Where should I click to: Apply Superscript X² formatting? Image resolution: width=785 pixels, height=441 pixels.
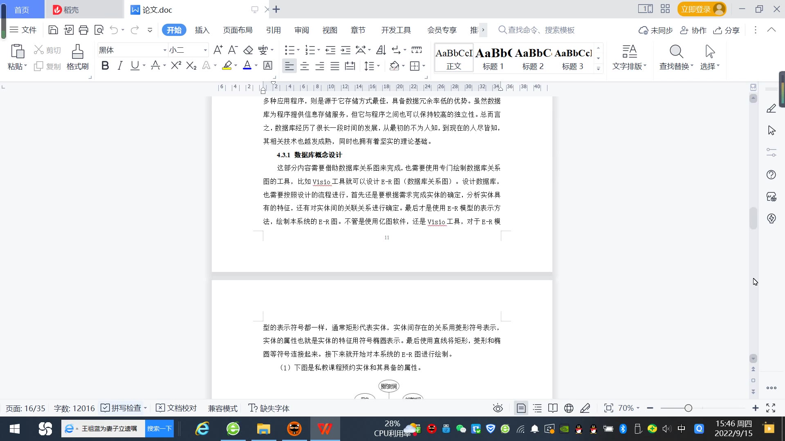176,65
